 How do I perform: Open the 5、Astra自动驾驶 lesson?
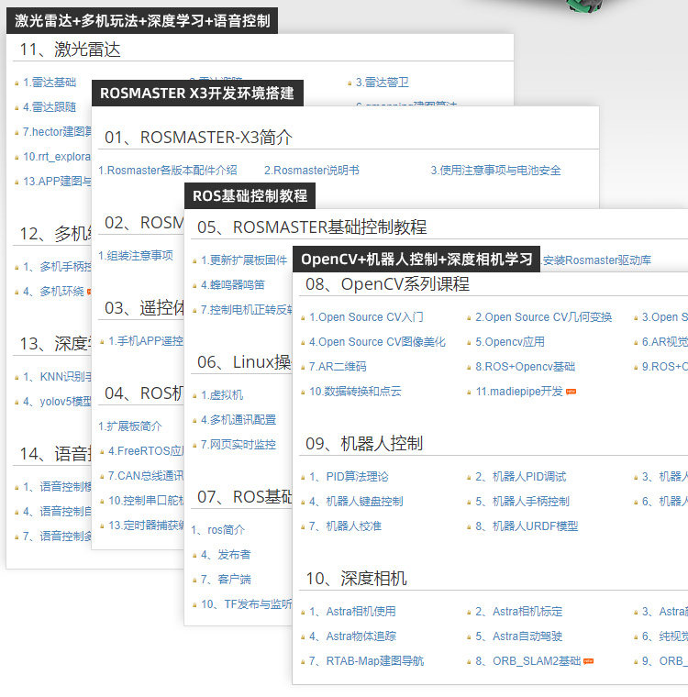(x=518, y=636)
